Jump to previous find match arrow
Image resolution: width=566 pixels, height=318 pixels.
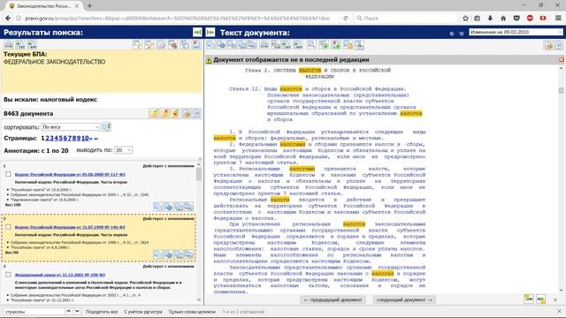point(68,311)
